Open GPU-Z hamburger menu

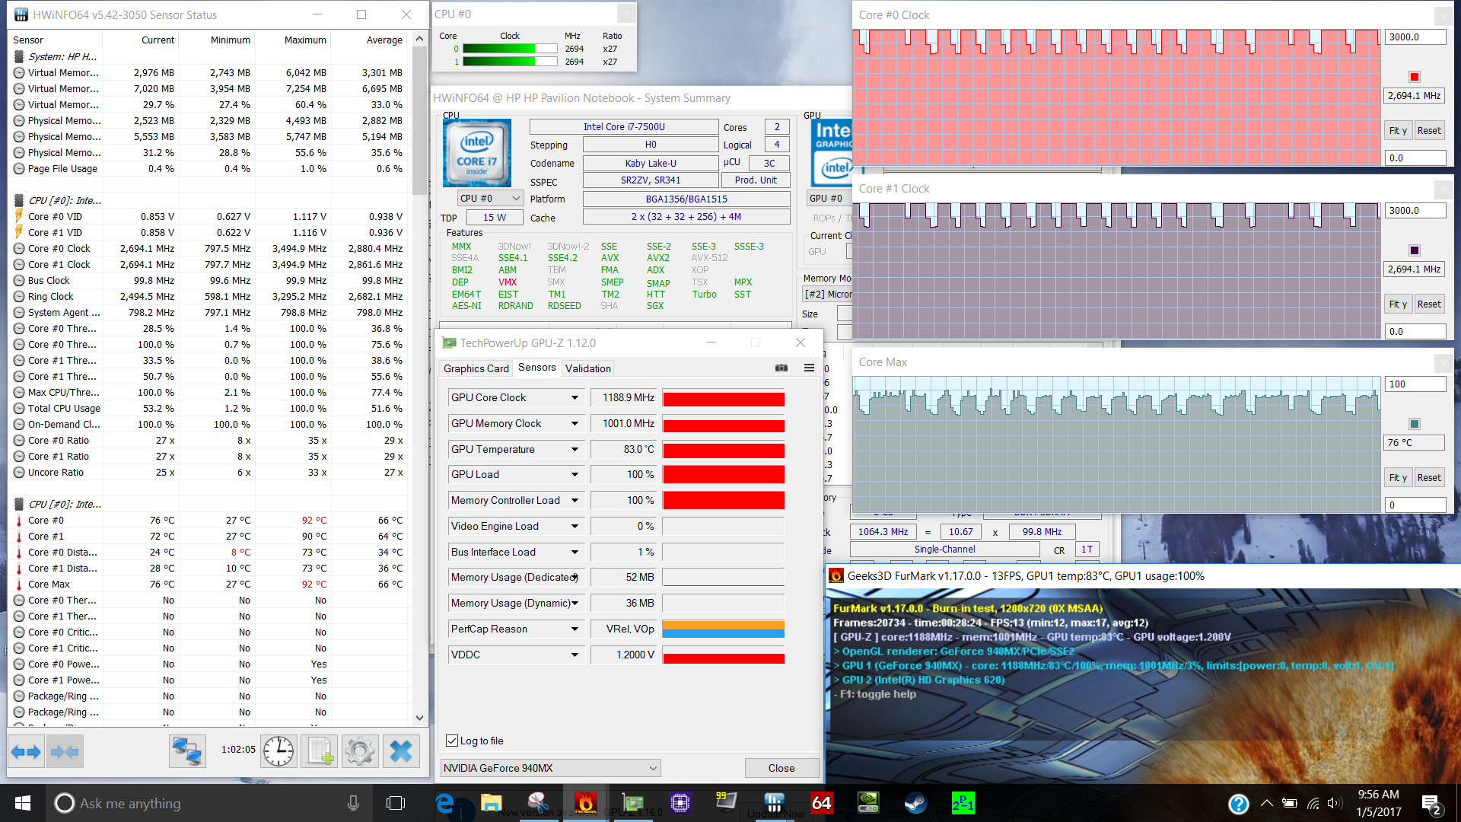tap(809, 368)
